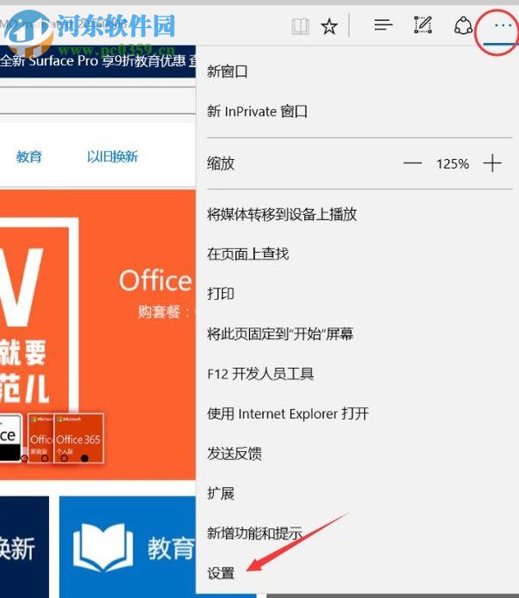The image size is (519, 598).
Task: Click the blue 教育 book tile
Action: pos(128,547)
